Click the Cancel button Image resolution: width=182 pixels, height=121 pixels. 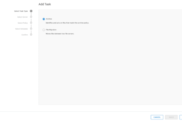tap(157, 117)
